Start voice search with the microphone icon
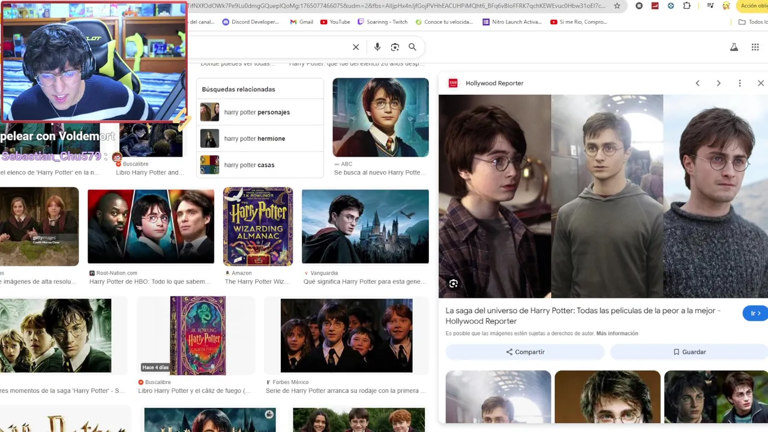 (377, 47)
